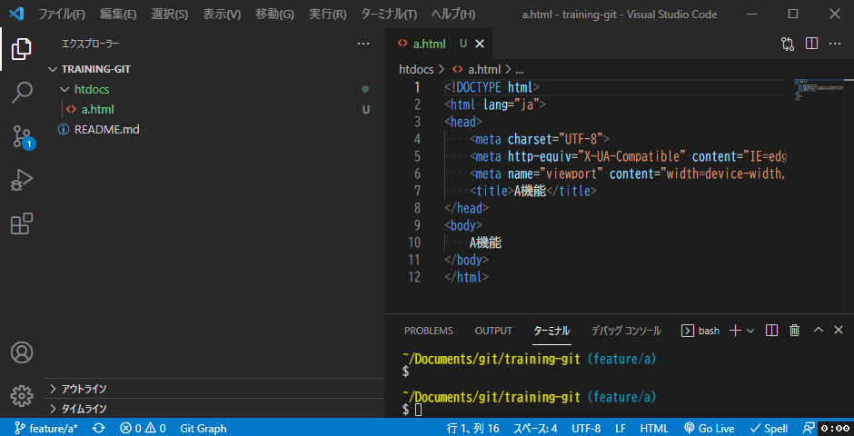Screen dimensions: 854x436
Task: Select the ターミナル panel tab
Action: (551, 331)
